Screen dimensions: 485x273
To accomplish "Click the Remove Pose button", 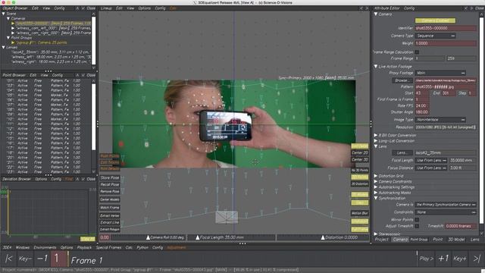I will (x=110, y=191).
